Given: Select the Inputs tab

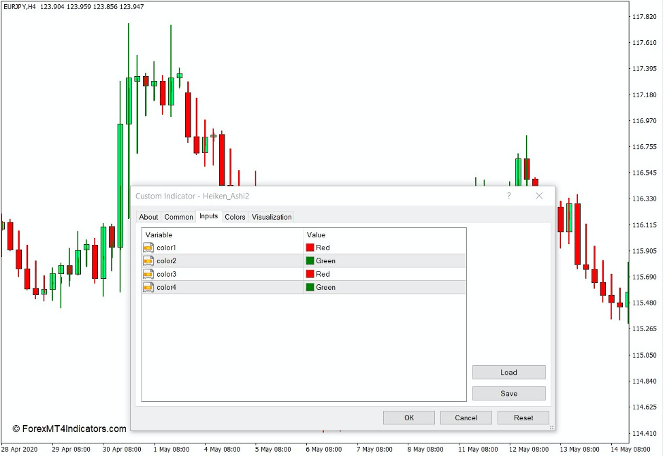Looking at the screenshot, I should [x=208, y=217].
